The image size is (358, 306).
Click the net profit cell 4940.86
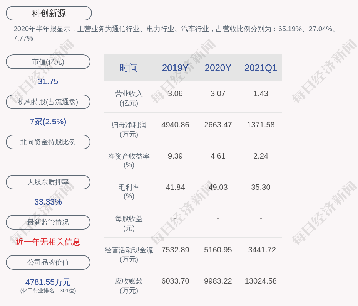[x=176, y=125]
